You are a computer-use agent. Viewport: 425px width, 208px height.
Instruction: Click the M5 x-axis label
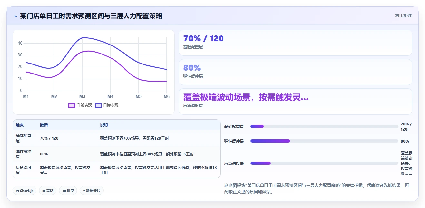(138, 96)
